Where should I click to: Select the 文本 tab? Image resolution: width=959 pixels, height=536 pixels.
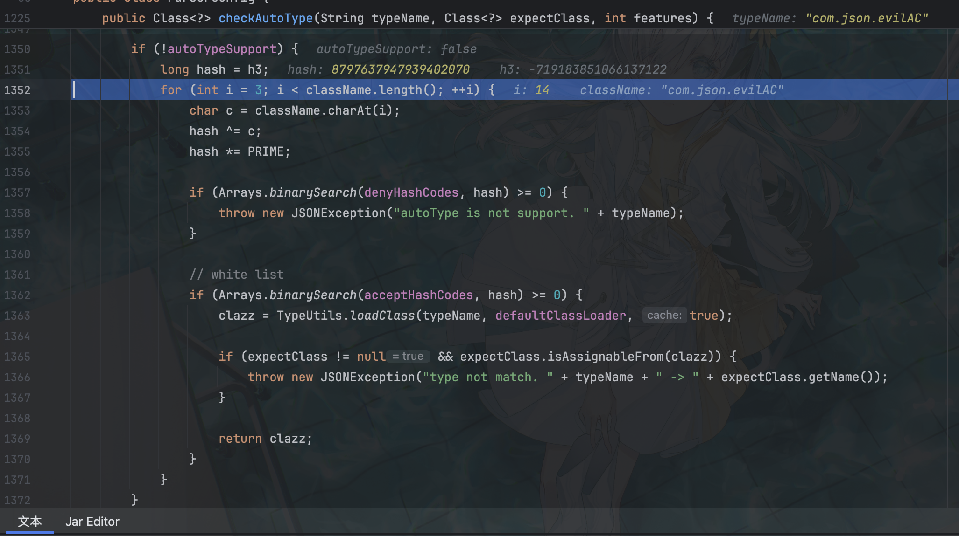coord(29,522)
